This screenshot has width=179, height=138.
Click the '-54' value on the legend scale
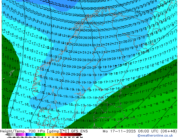tap(9, 137)
